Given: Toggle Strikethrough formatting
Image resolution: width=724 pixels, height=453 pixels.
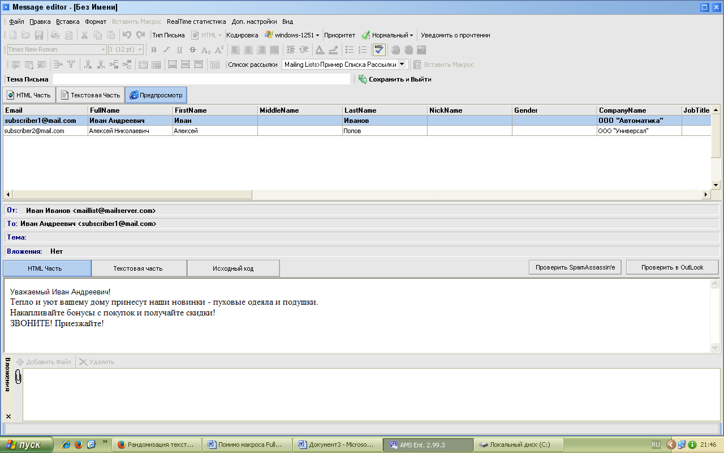Looking at the screenshot, I should 193,50.
